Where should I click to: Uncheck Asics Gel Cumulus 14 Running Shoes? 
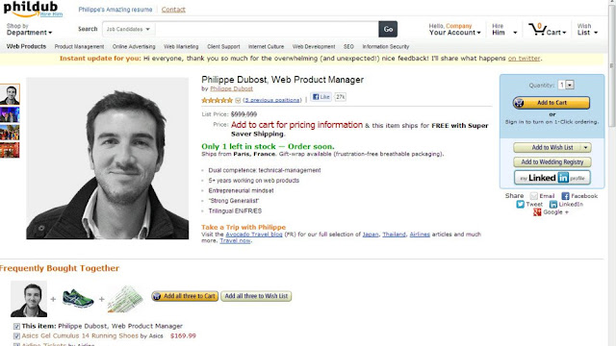point(16,335)
